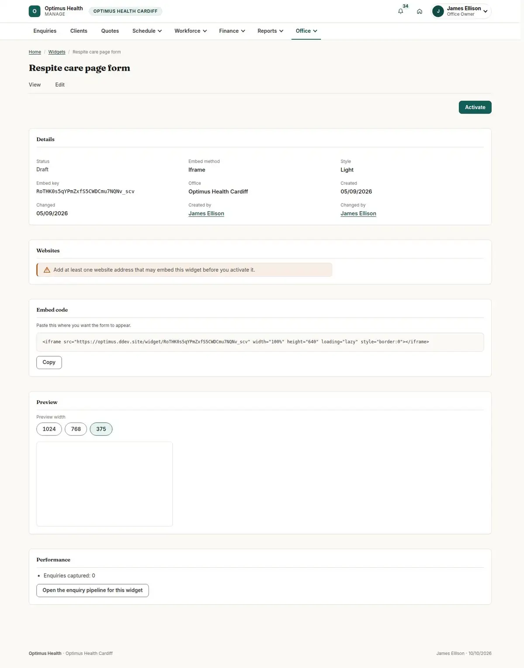Image resolution: width=524 pixels, height=668 pixels.
Task: Click the Optimus Health logo icon
Action: (x=34, y=11)
